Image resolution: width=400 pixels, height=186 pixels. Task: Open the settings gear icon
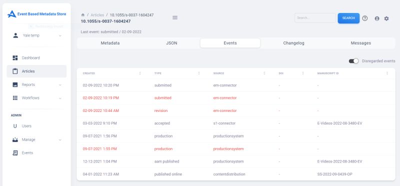pos(386,18)
